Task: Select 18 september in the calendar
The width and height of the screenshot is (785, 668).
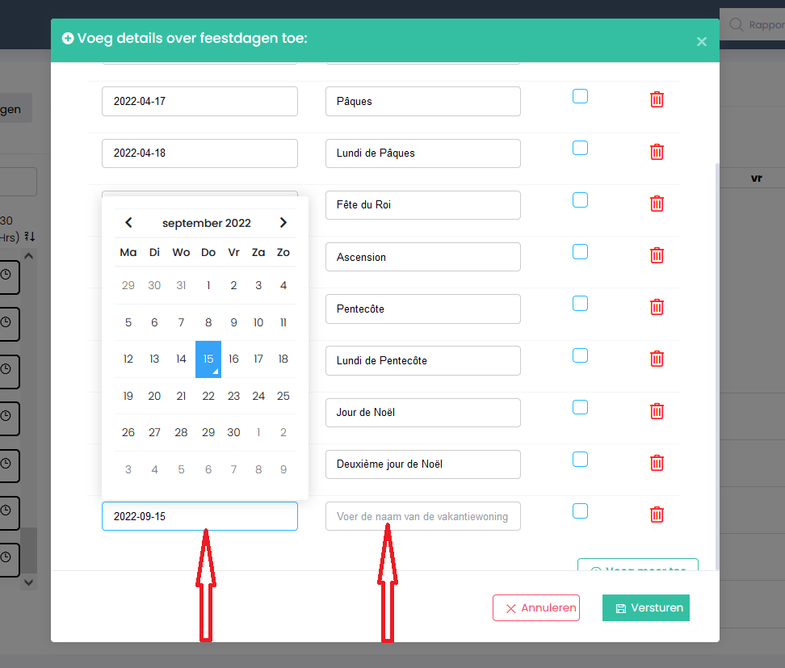Action: point(283,359)
